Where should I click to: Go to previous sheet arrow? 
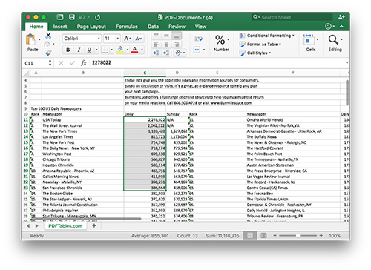[x=28, y=225]
